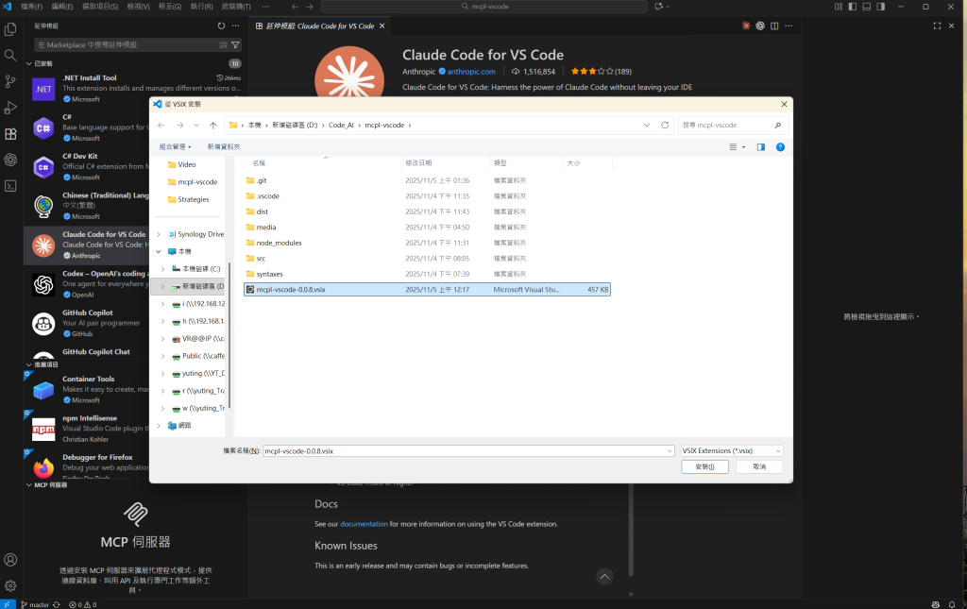This screenshot has height=609, width=967.
Task: Click the 檔案名稱 filename input field
Action: [468, 450]
